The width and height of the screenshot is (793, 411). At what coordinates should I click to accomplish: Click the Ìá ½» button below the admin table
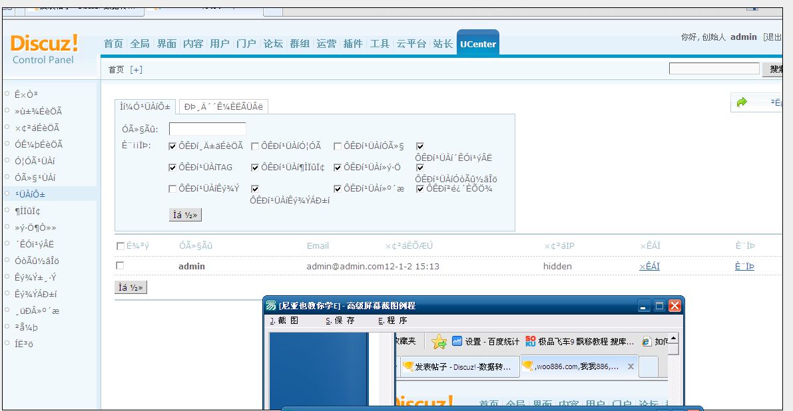[131, 287]
